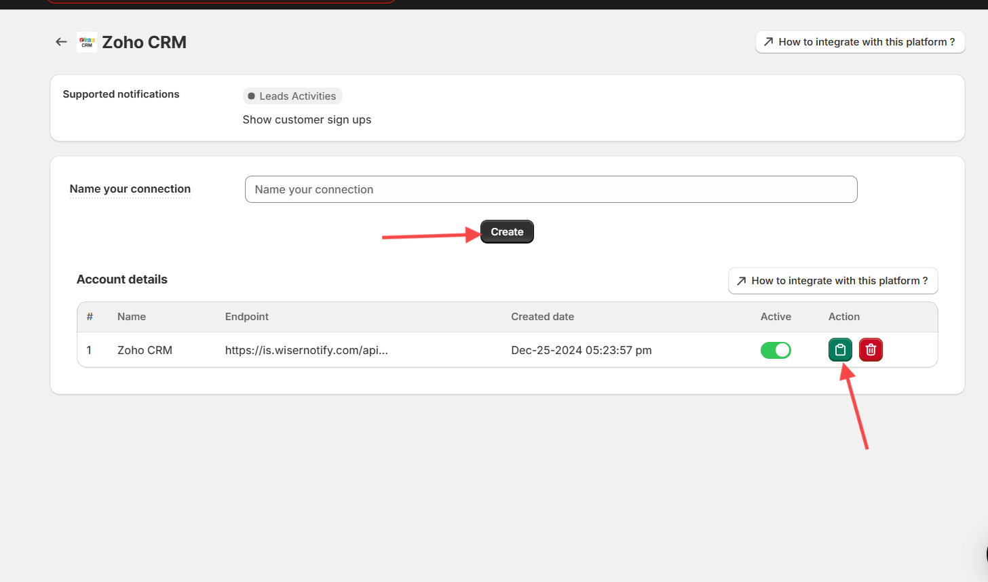The height and width of the screenshot is (582, 988).
Task: Click the Created date column header
Action: pos(542,317)
